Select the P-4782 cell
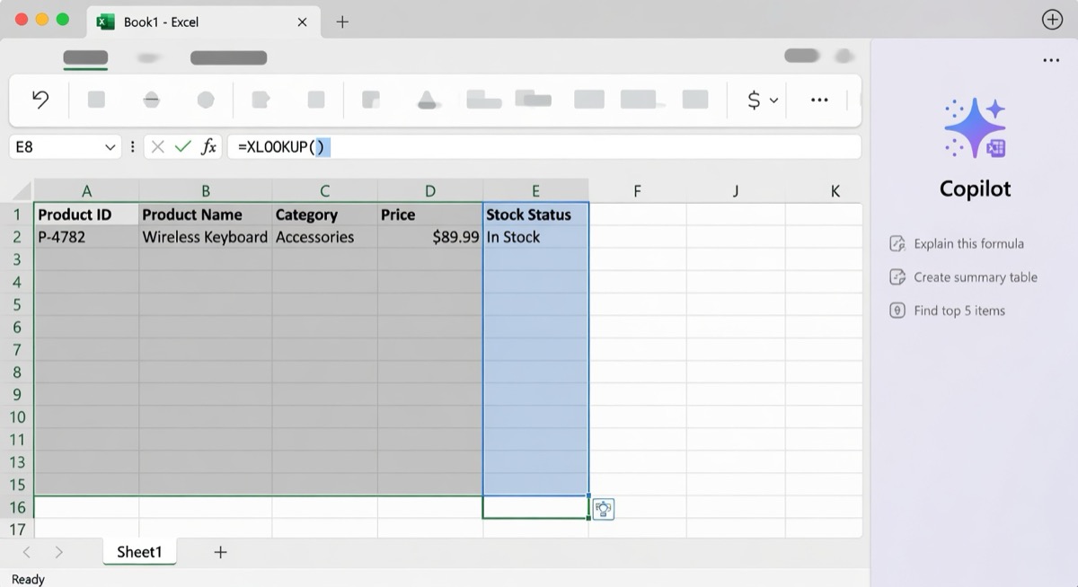Viewport: 1078px width, 587px height. pyautogui.click(x=86, y=237)
